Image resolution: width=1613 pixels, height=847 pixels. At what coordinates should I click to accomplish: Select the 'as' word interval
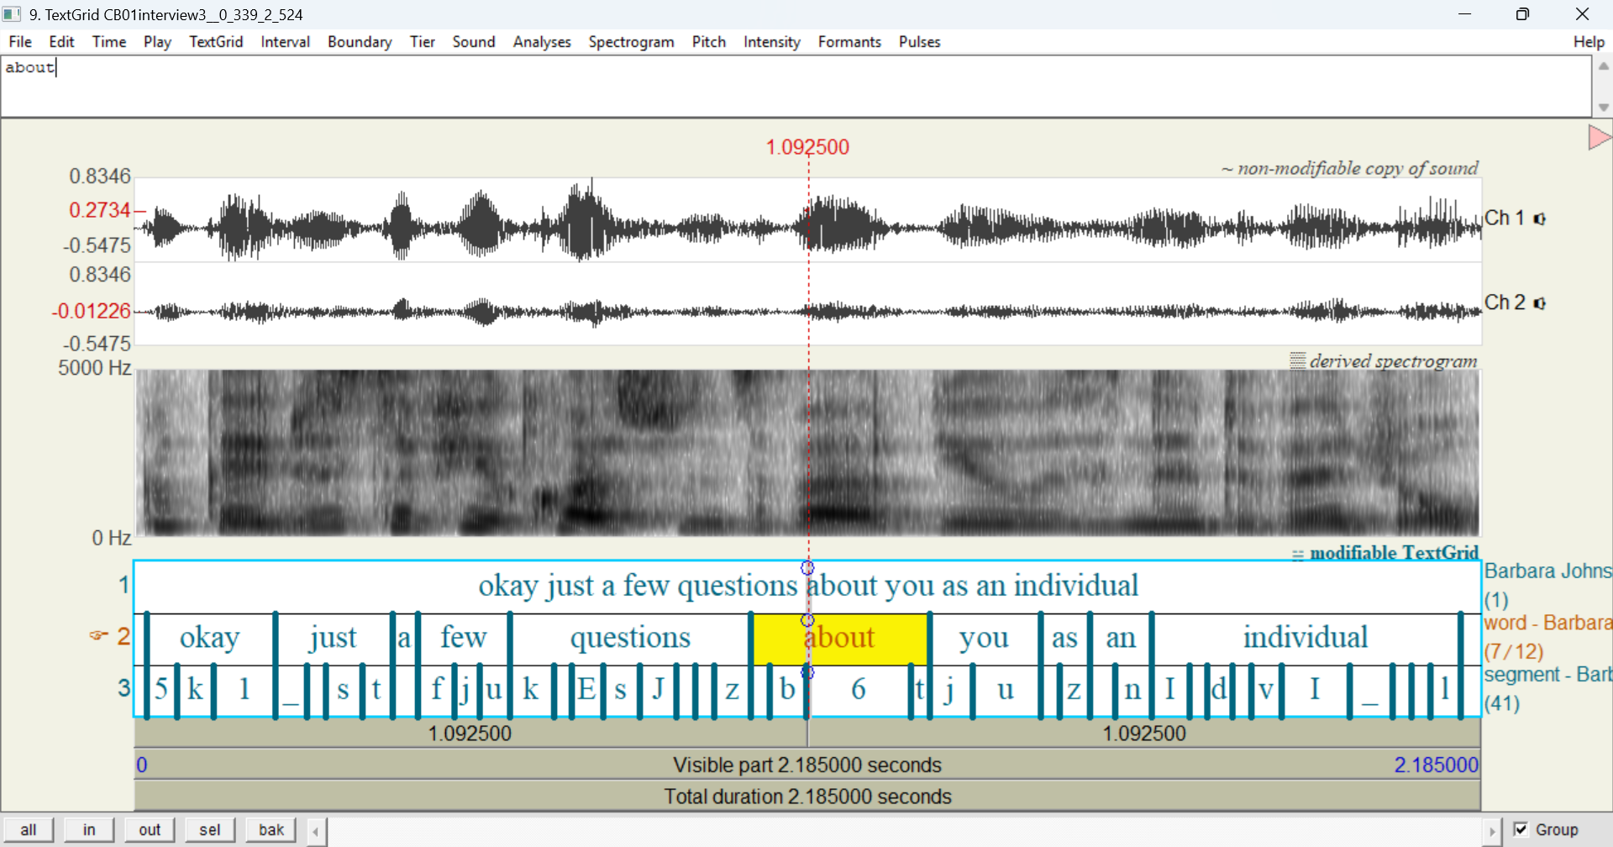coord(1064,639)
